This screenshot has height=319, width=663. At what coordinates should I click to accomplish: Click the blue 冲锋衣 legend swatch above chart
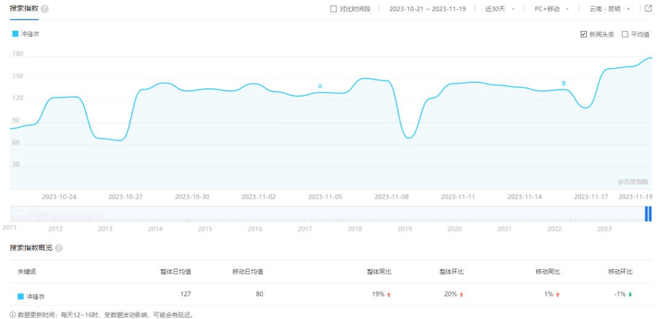coord(15,34)
